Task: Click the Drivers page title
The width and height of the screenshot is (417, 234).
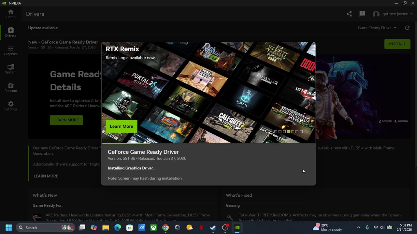Action: [35, 14]
